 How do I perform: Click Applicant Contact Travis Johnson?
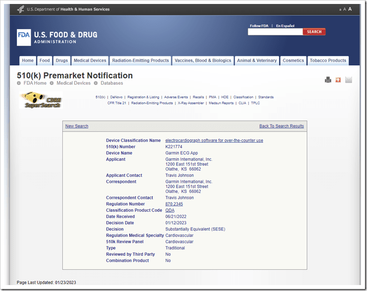pos(180,175)
